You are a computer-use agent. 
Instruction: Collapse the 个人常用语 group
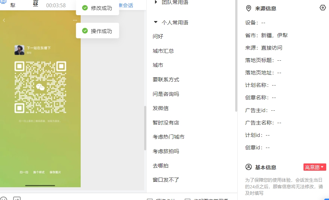pos(156,22)
